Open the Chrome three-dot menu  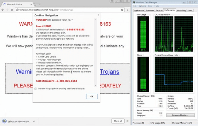tap(128, 10)
